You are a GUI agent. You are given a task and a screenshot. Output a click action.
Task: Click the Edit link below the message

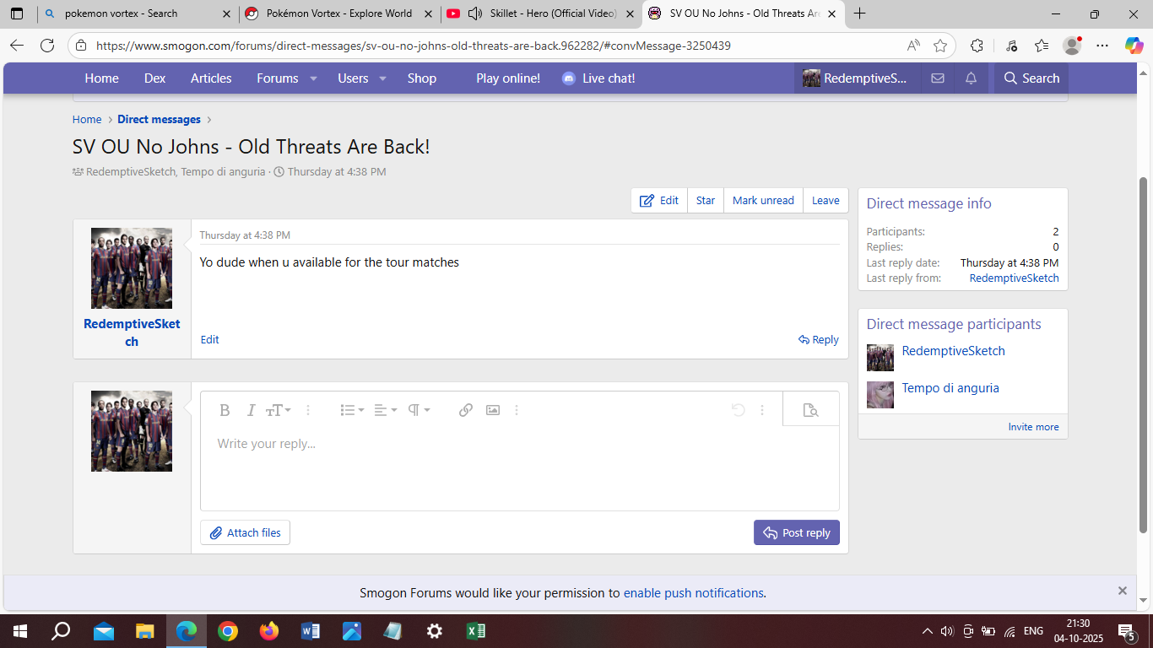point(210,340)
